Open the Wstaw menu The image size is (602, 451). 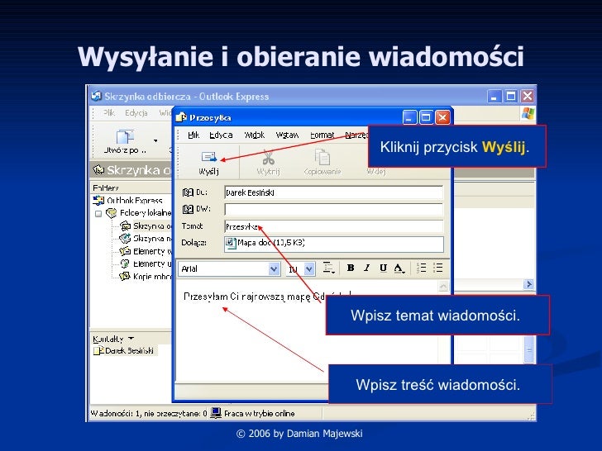pos(287,135)
